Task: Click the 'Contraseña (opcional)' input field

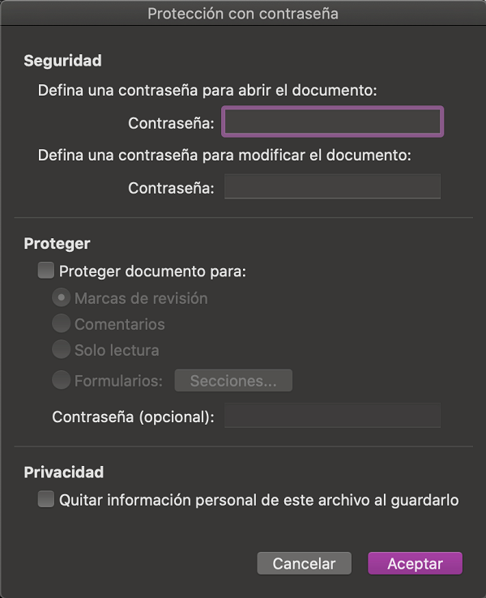Action: [332, 416]
